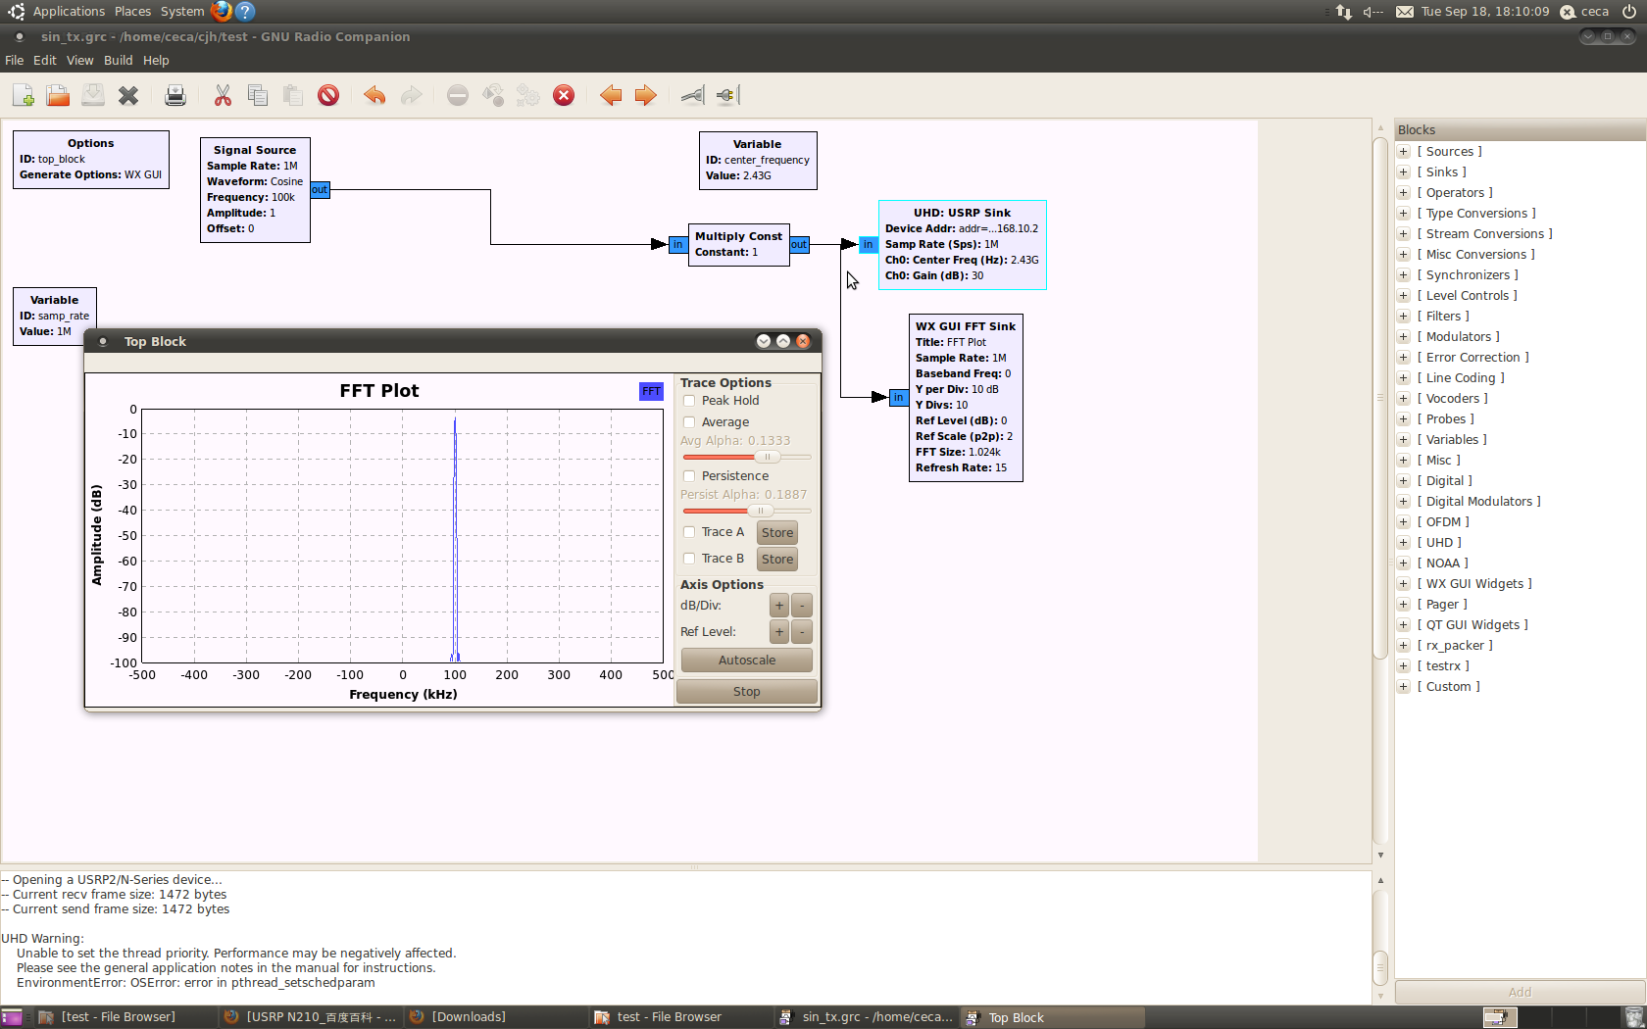Click the Execute flow graph gears icon
Image resolution: width=1647 pixels, height=1029 pixels.
click(x=528, y=95)
